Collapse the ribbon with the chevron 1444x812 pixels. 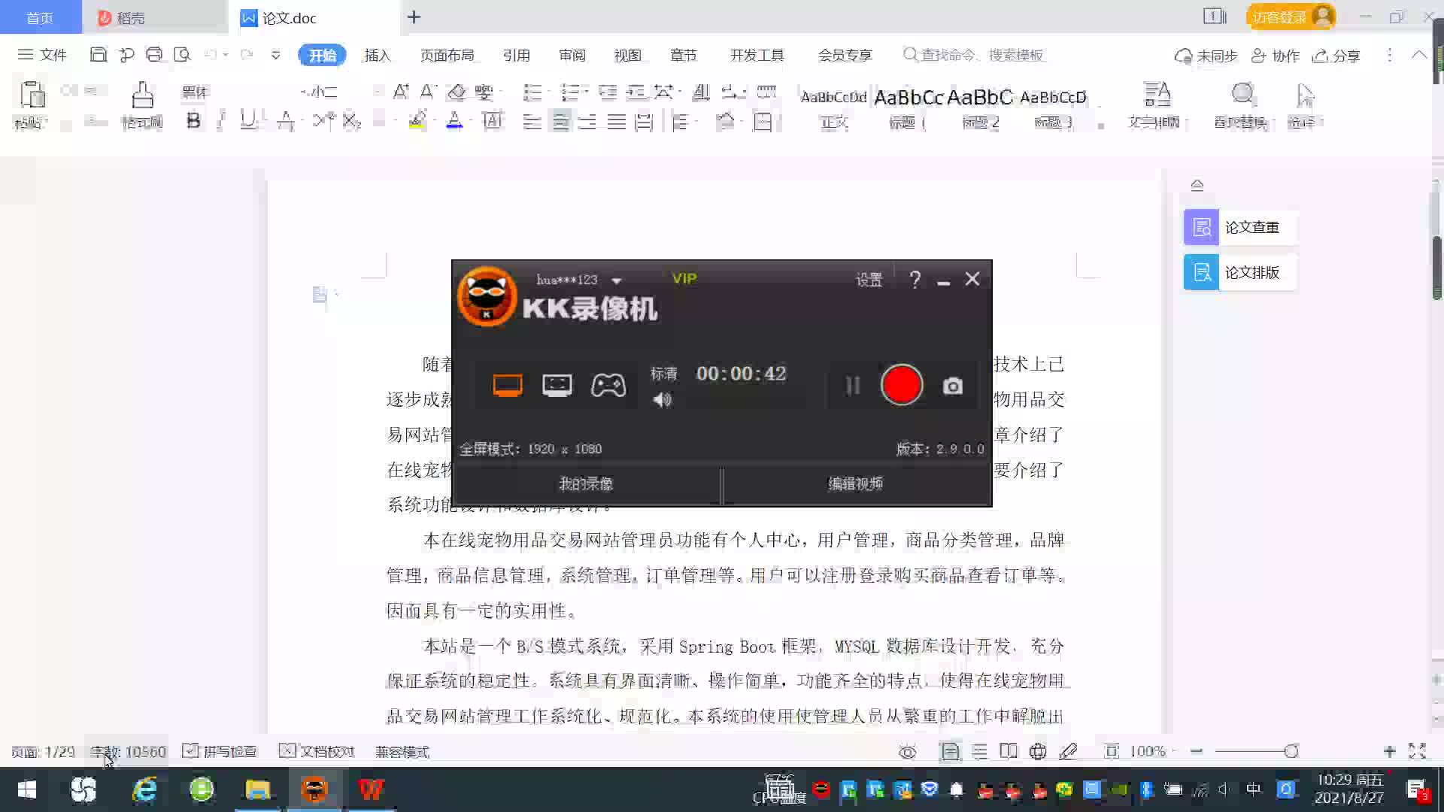1418,55
